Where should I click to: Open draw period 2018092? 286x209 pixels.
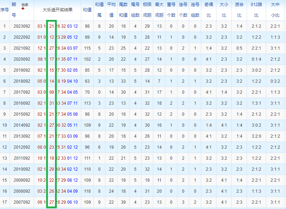click(22, 81)
